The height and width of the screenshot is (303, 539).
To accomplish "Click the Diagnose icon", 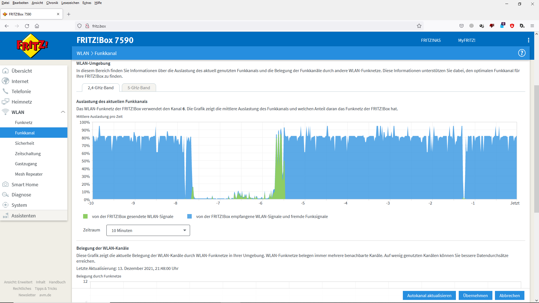I will (x=5, y=194).
